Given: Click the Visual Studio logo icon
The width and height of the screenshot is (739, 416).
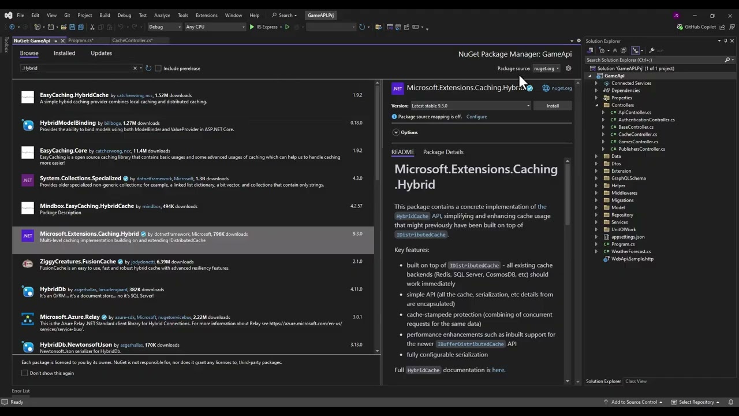Looking at the screenshot, I should [x=8, y=16].
